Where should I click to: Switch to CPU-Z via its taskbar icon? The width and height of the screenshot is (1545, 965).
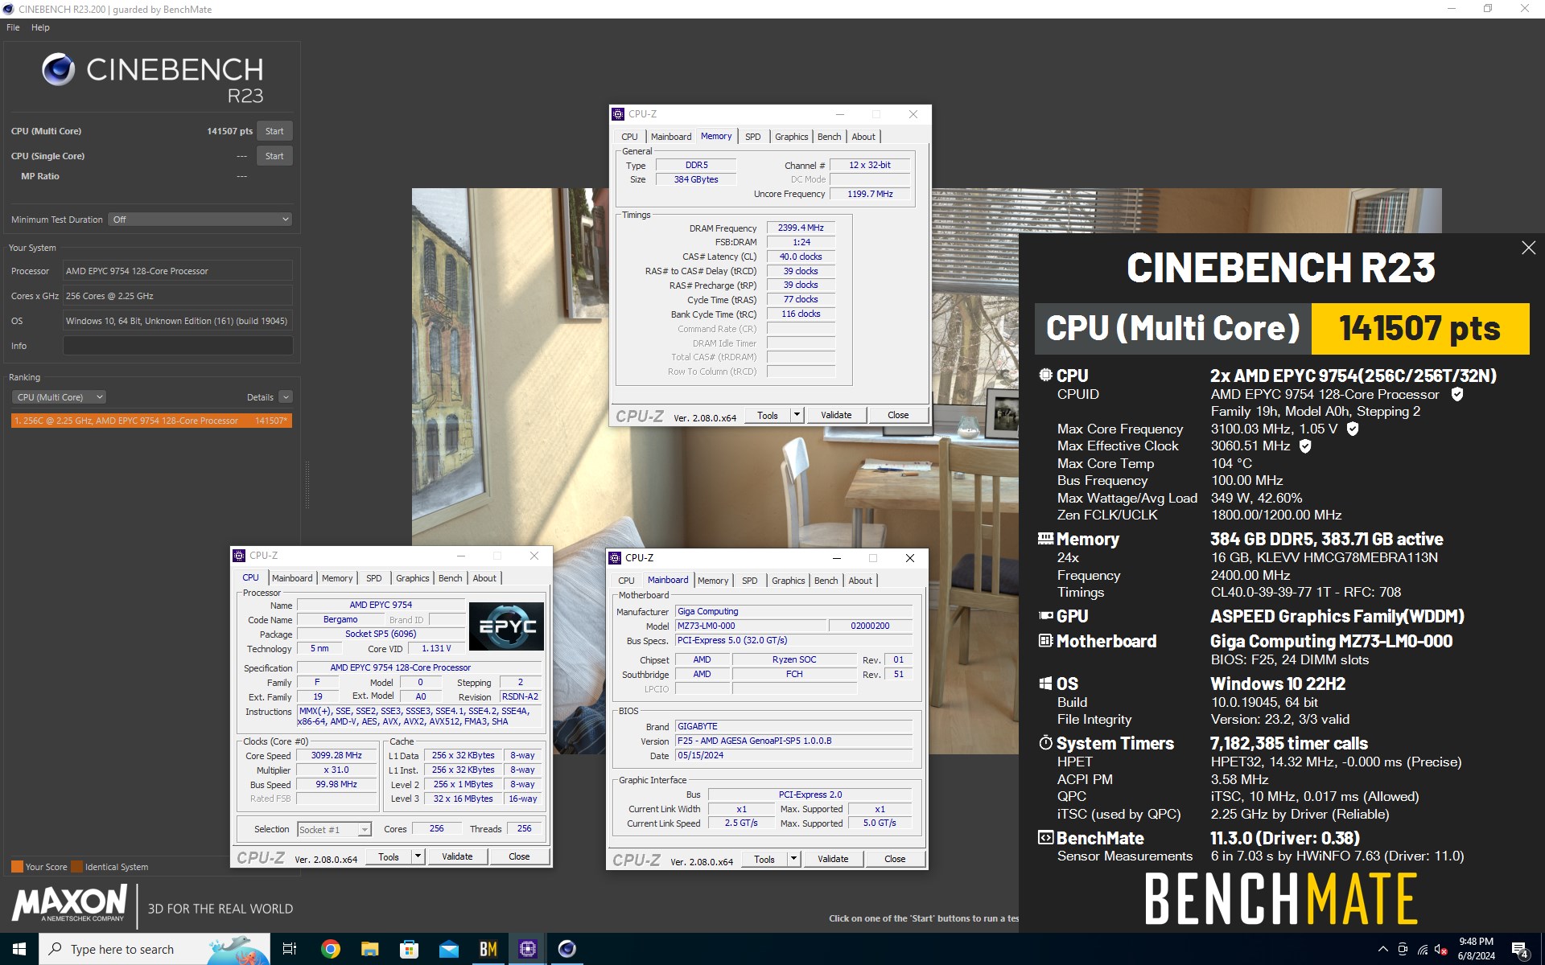pyautogui.click(x=527, y=949)
